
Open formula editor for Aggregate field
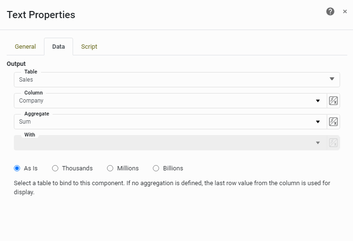coord(333,122)
